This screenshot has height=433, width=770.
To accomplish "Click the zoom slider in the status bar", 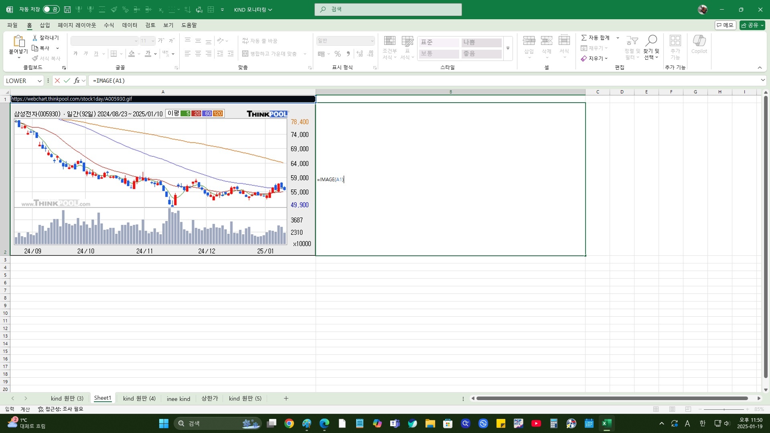I will tap(724, 409).
